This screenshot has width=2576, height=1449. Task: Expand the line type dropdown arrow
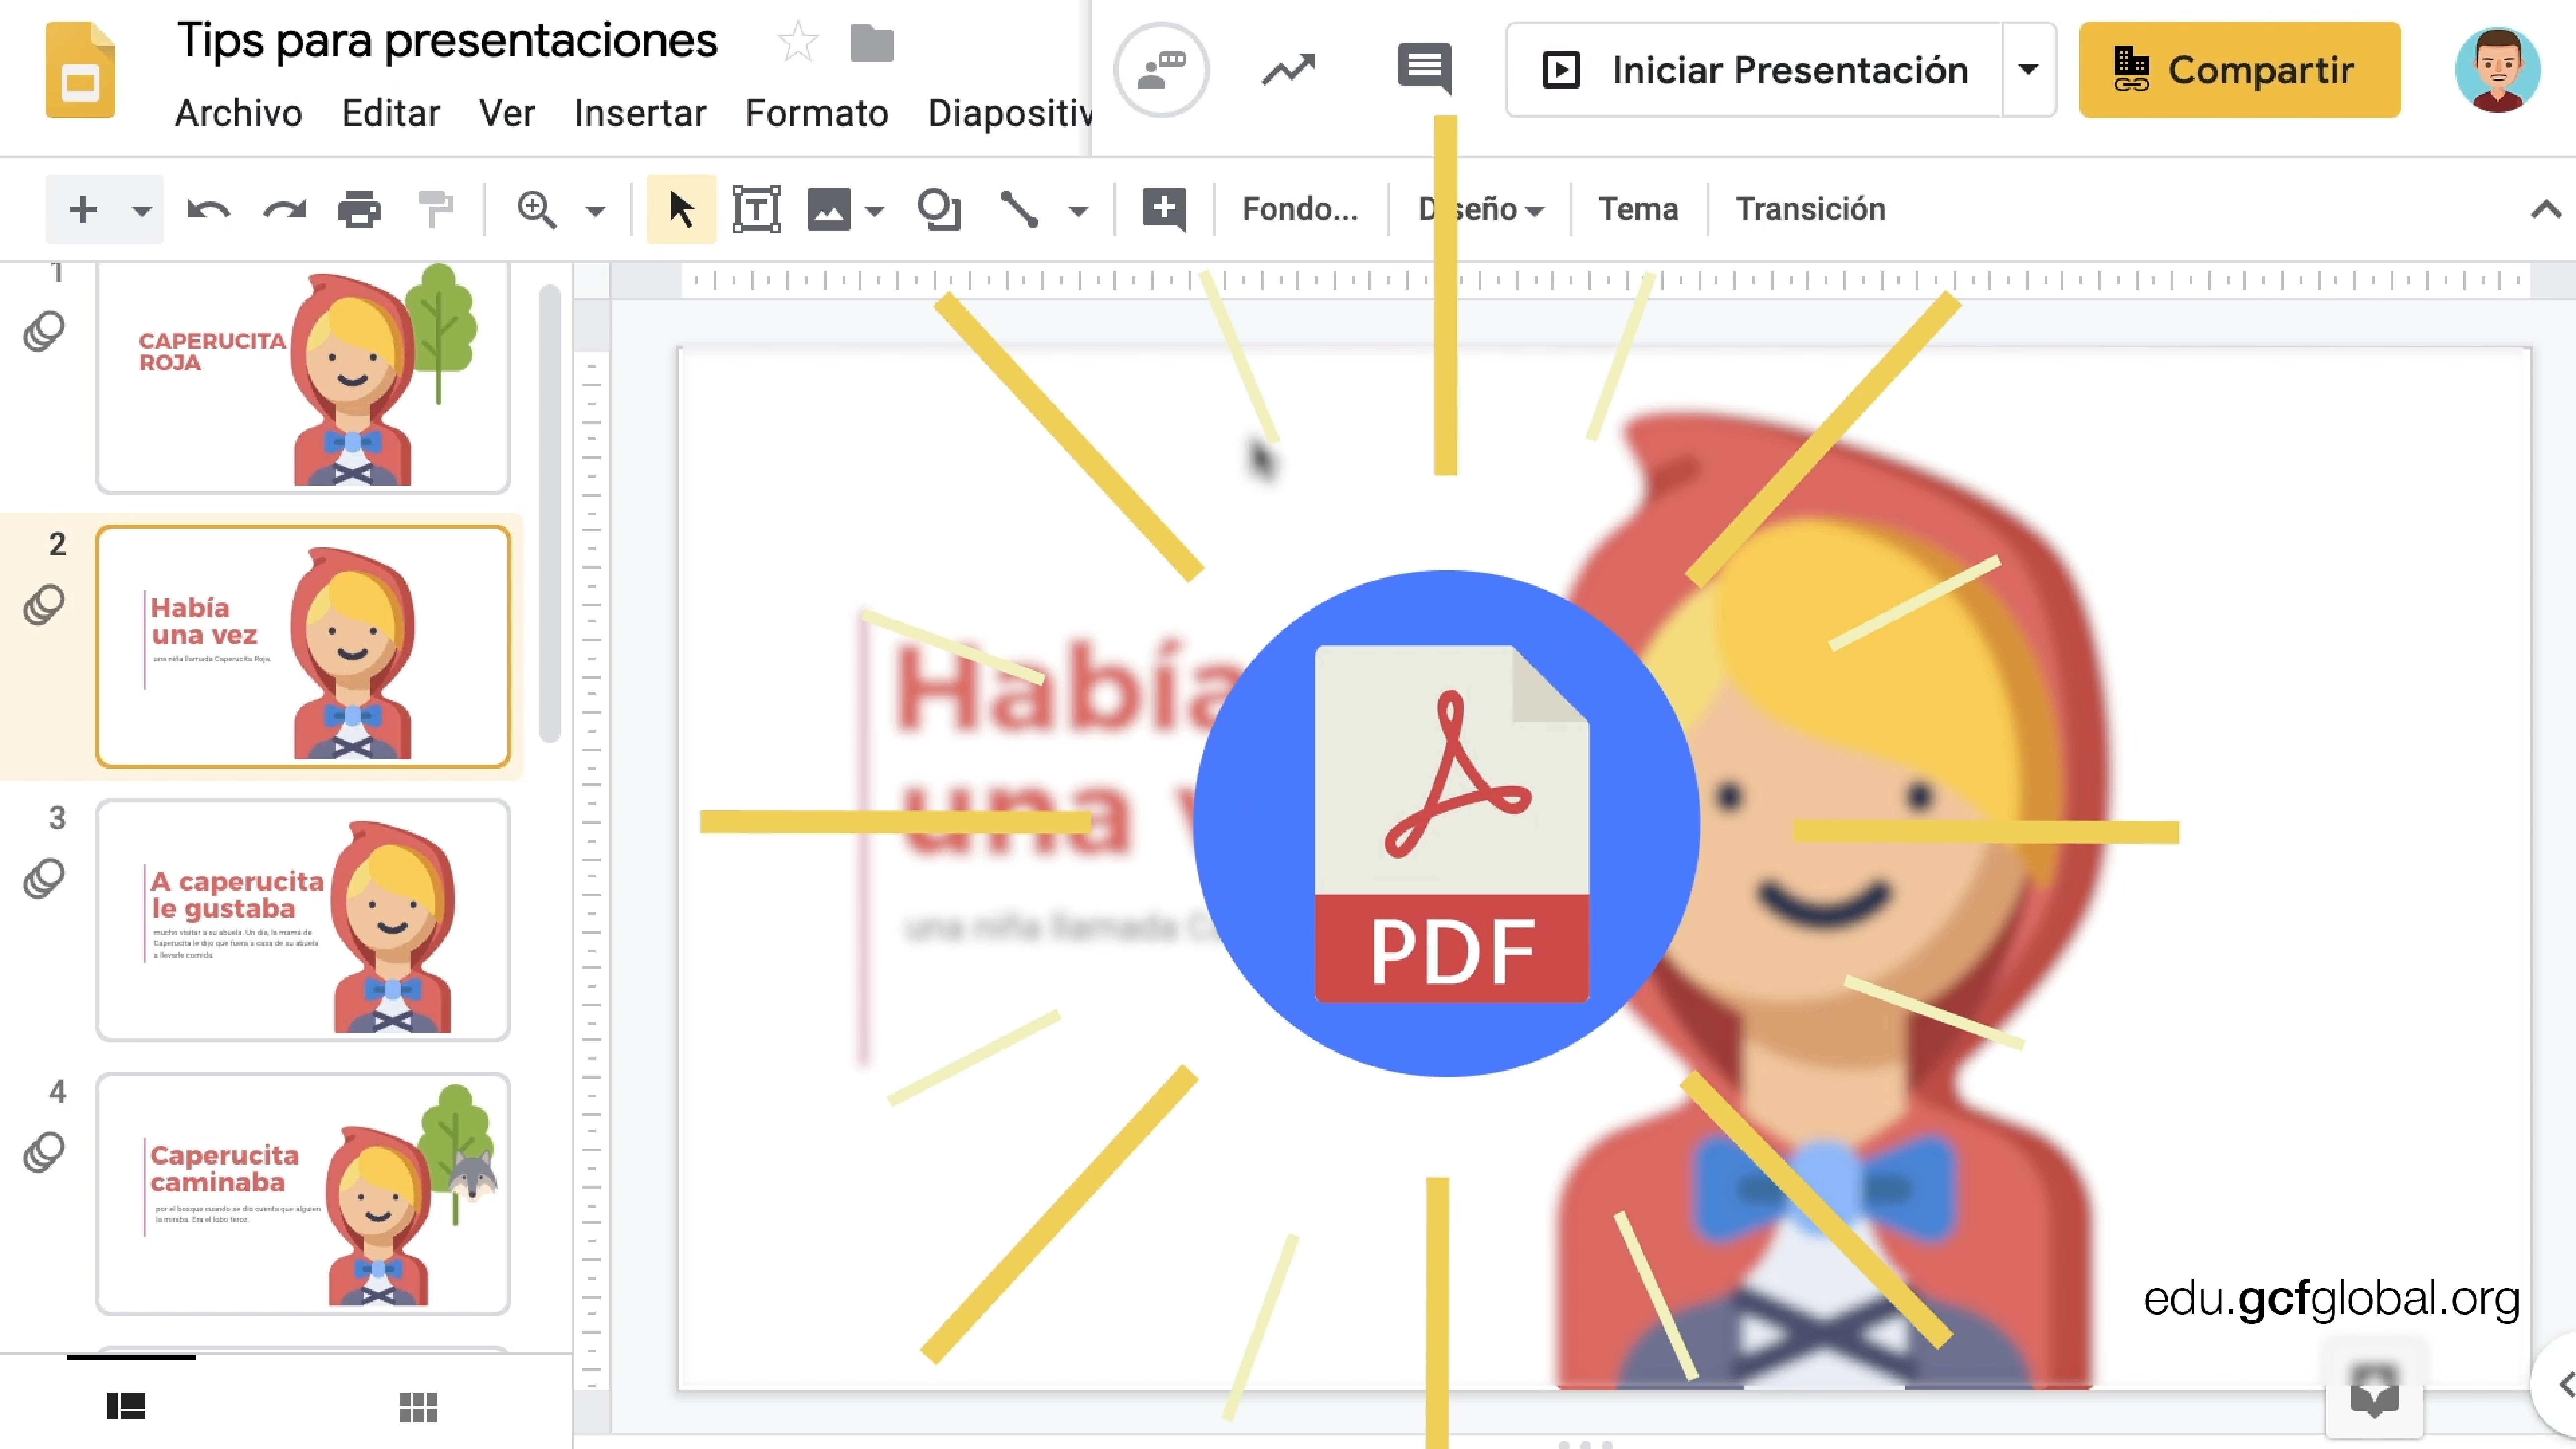(x=1078, y=211)
